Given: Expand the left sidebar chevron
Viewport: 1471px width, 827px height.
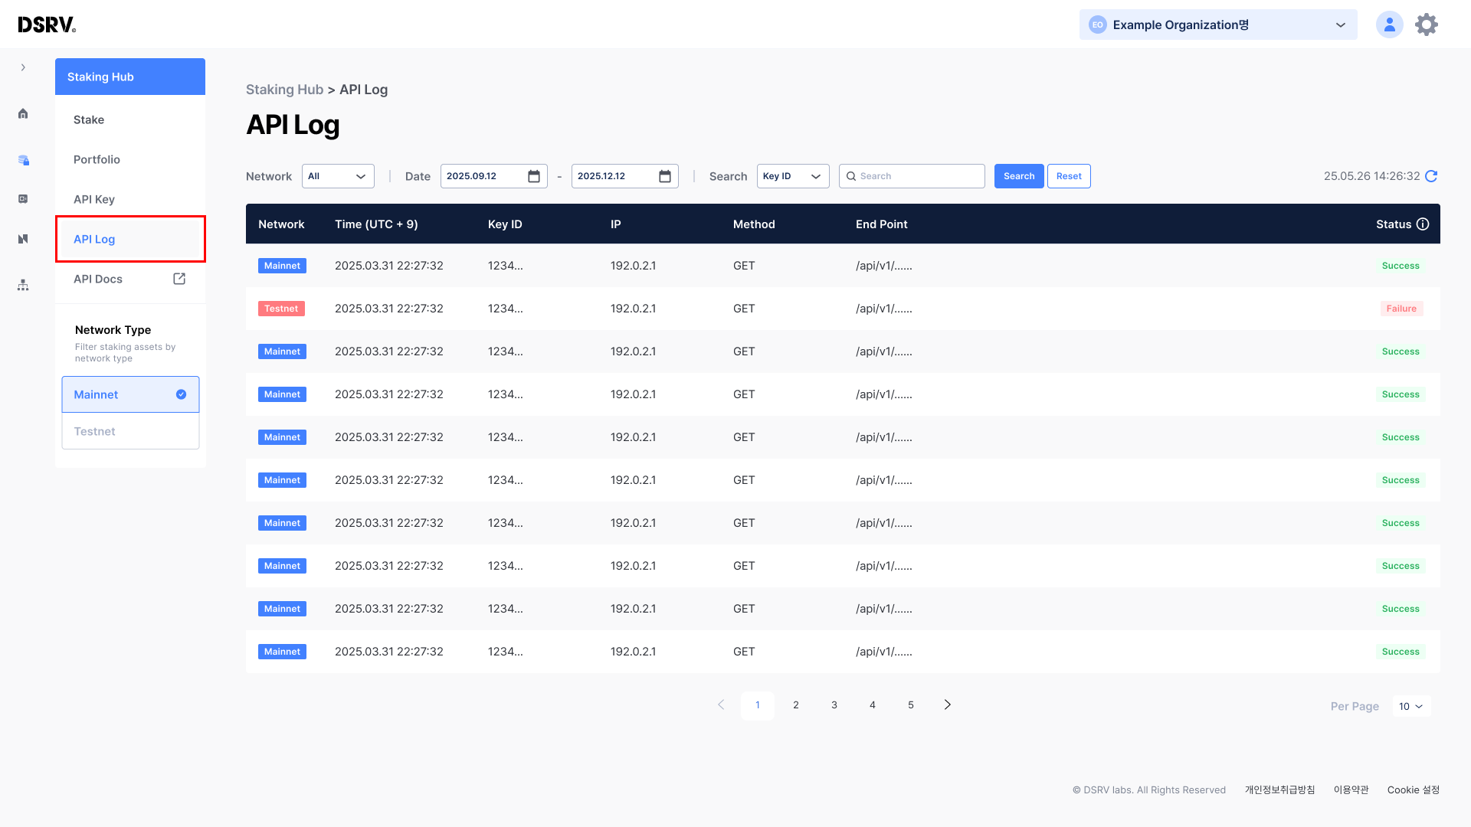Looking at the screenshot, I should point(23,67).
